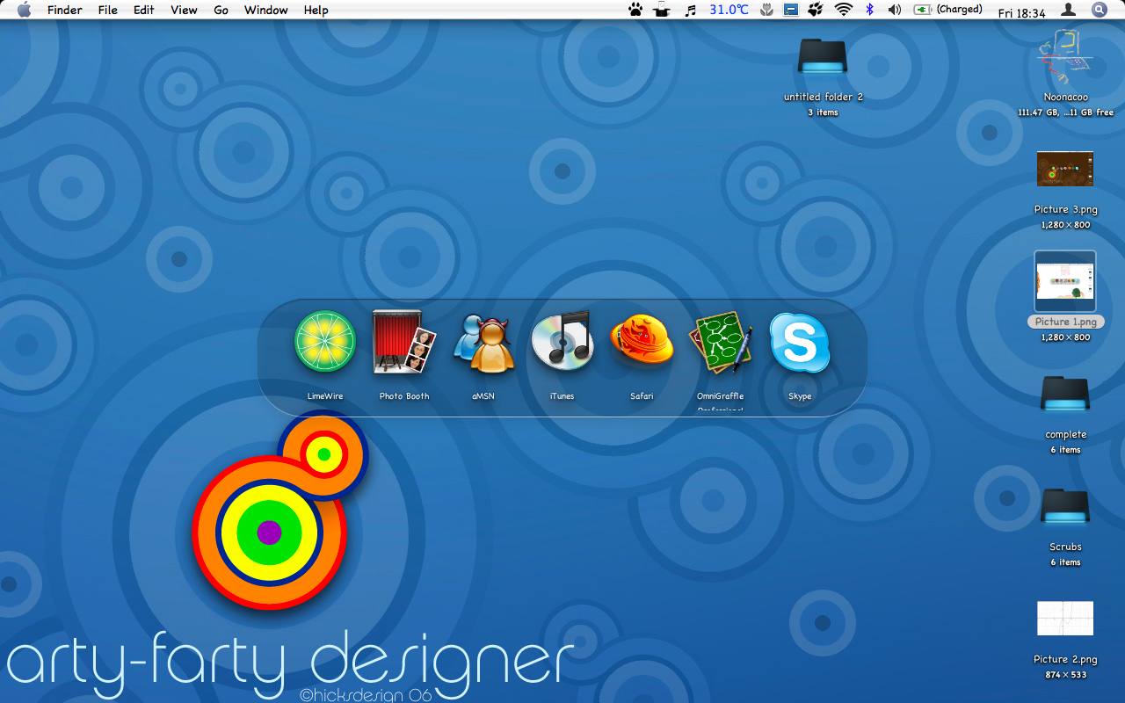Open the View menu
Image resolution: width=1125 pixels, height=703 pixels.
point(184,10)
